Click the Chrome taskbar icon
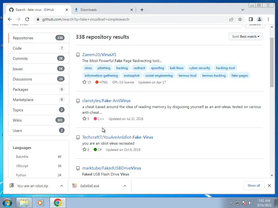Image resolution: width=278 pixels, height=208 pixels. click(58, 203)
